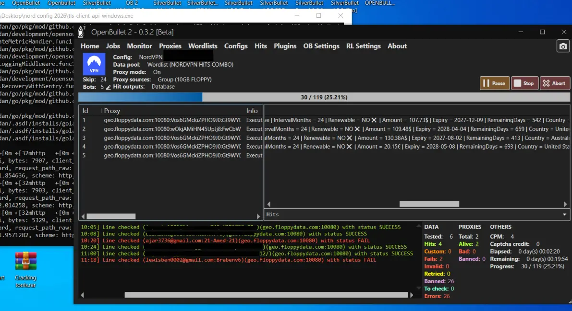Open RL Settings
The width and height of the screenshot is (572, 311).
(364, 46)
